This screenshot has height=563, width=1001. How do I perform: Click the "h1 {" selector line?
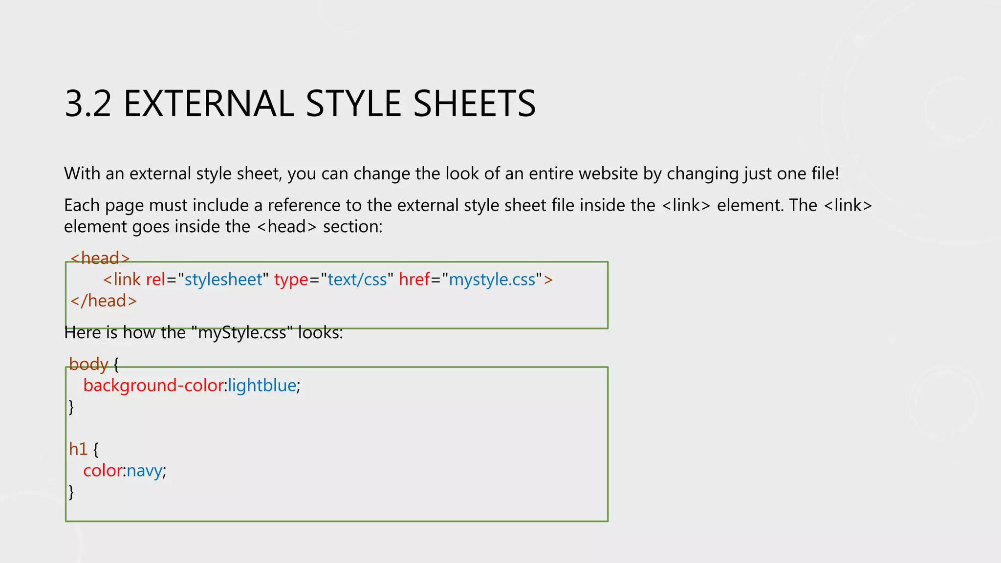84,449
